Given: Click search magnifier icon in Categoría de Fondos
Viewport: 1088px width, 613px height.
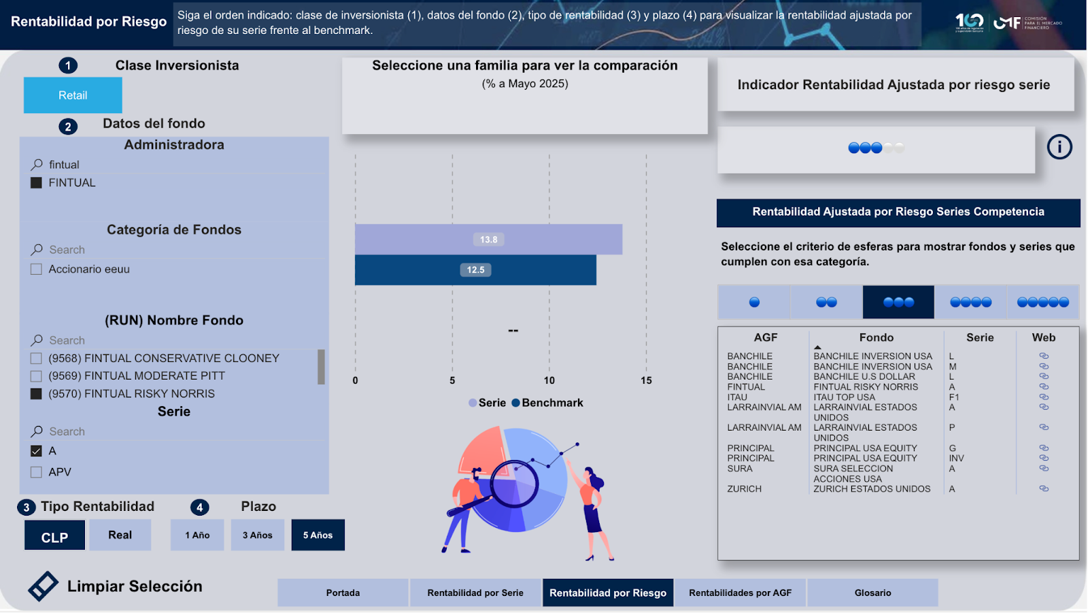Looking at the screenshot, I should pyautogui.click(x=37, y=250).
